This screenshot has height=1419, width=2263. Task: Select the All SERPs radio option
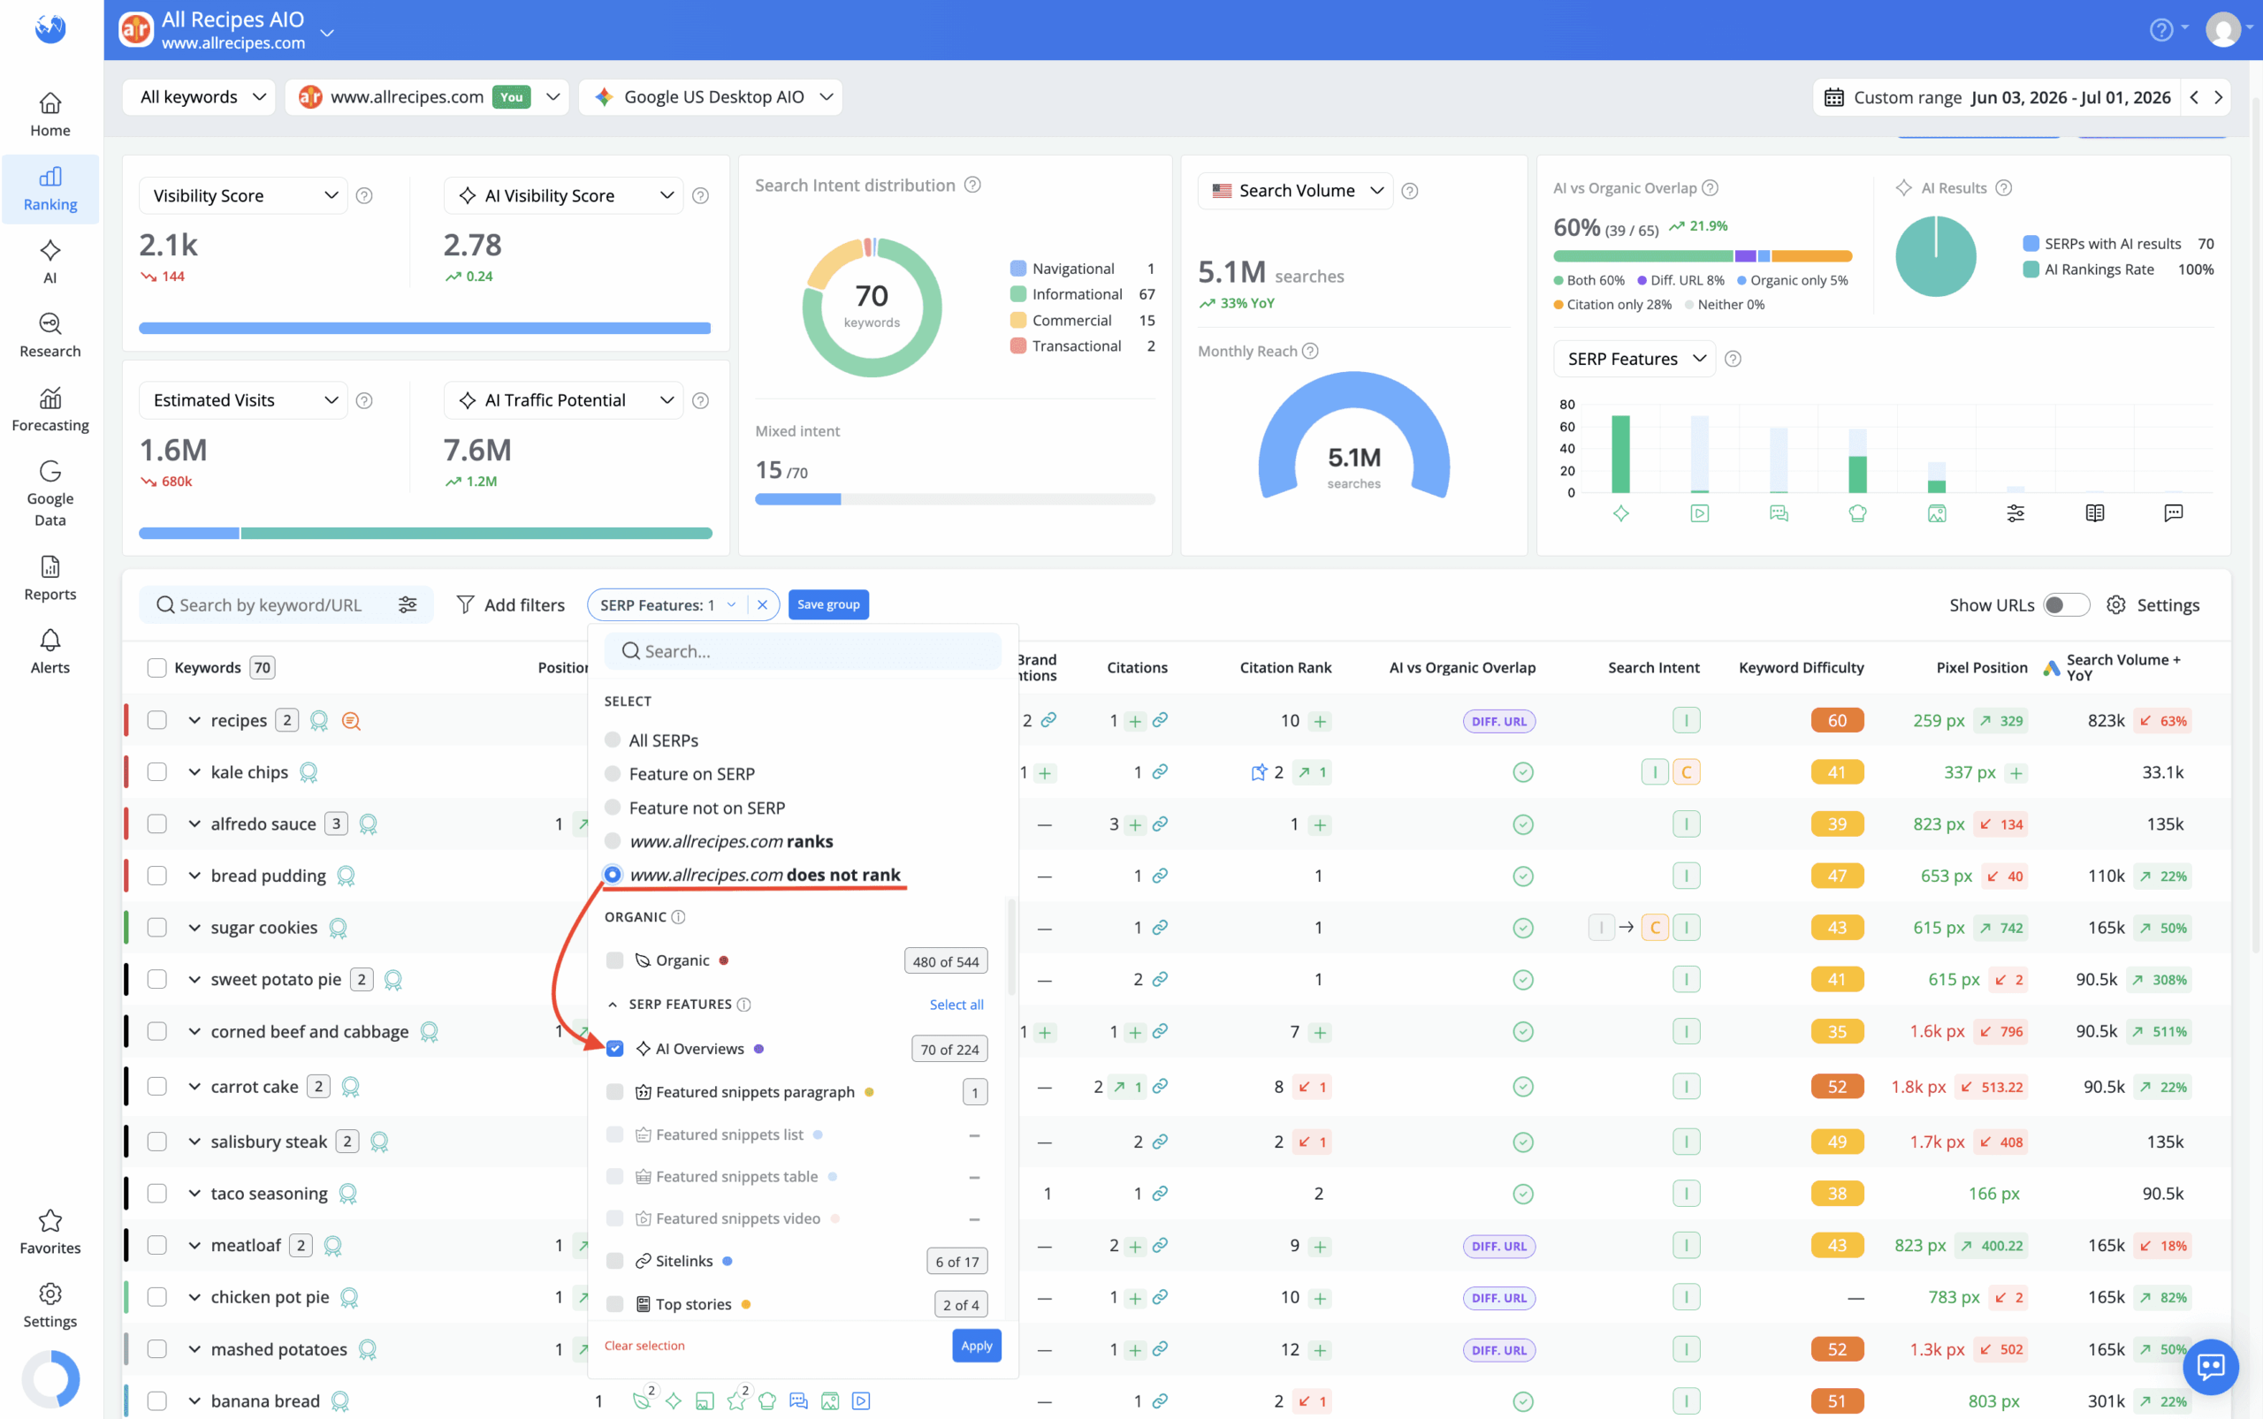click(613, 740)
